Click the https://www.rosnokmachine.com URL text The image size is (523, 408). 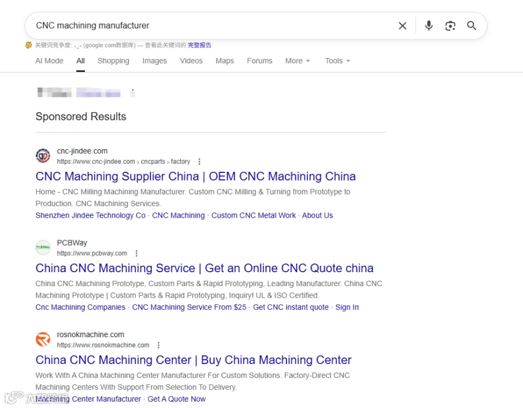(103, 345)
